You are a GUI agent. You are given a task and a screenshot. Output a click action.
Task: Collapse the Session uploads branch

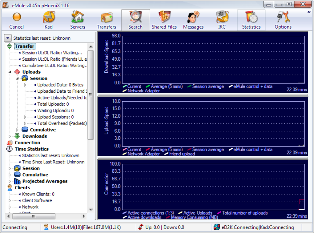[x=18, y=78]
